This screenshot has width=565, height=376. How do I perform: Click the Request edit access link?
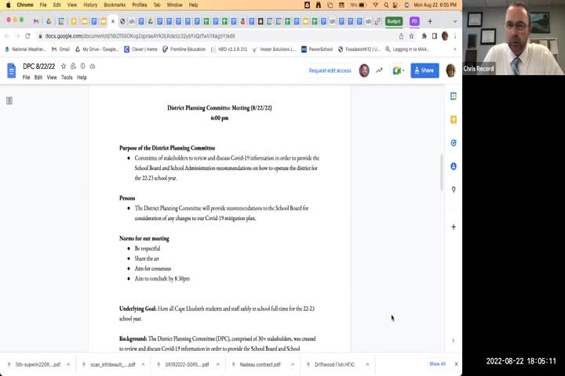(x=330, y=70)
